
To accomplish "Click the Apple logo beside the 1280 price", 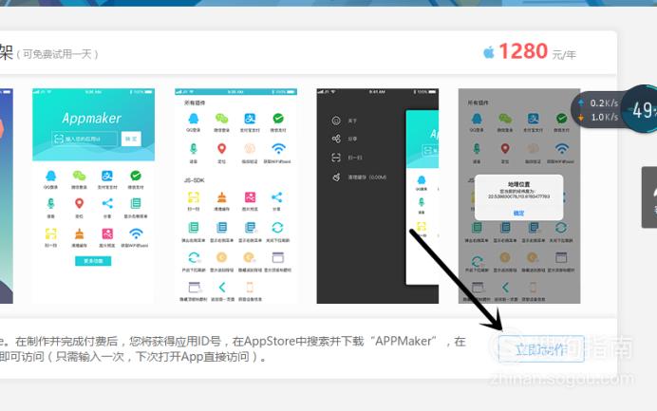I will (x=489, y=52).
